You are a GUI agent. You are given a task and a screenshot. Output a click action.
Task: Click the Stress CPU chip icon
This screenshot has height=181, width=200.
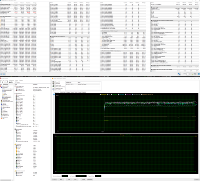click(x=53, y=82)
